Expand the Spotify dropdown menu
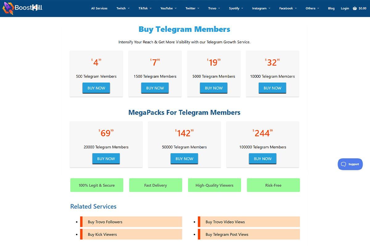The height and width of the screenshot is (246, 370). pyautogui.click(x=236, y=8)
